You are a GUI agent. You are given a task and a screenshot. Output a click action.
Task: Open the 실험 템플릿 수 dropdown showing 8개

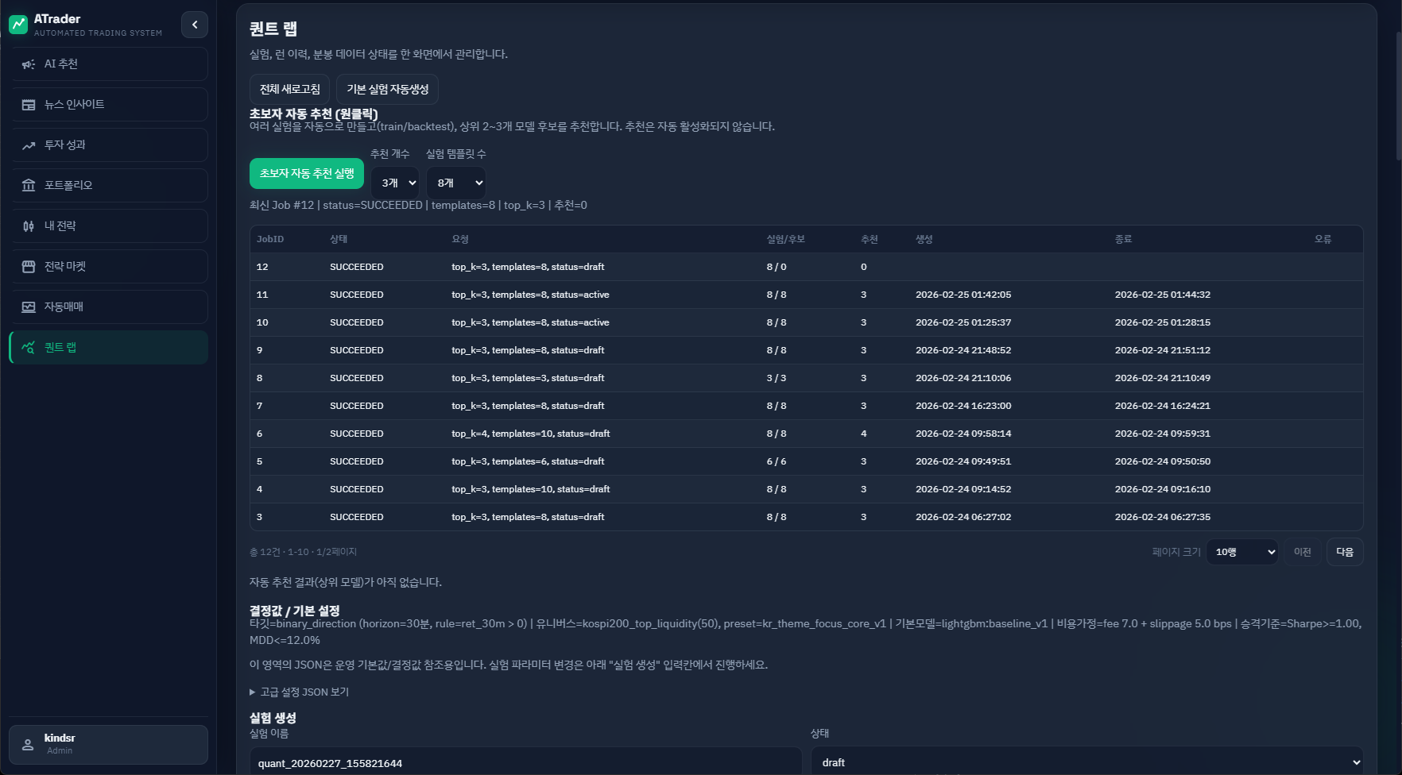pos(456,183)
